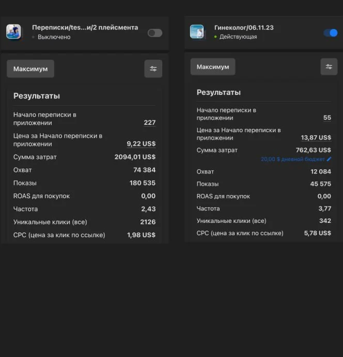The image size is (343, 357).
Task: Select the 762,63 US$ spend amount
Action: click(x=314, y=150)
